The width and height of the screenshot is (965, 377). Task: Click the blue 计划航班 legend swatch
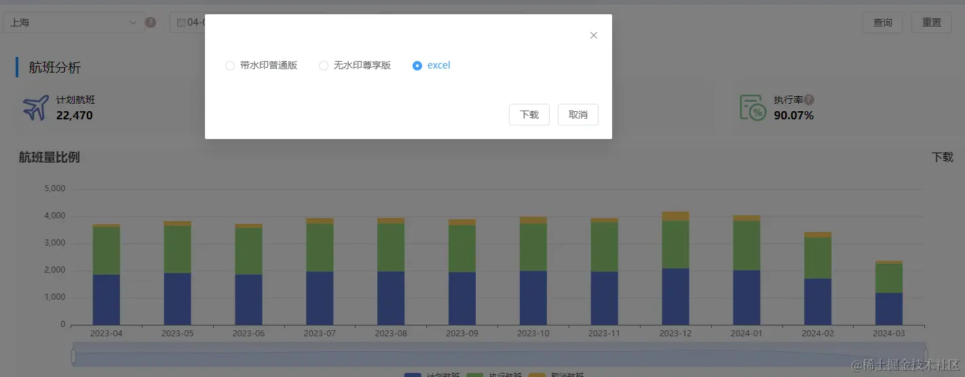pos(413,375)
